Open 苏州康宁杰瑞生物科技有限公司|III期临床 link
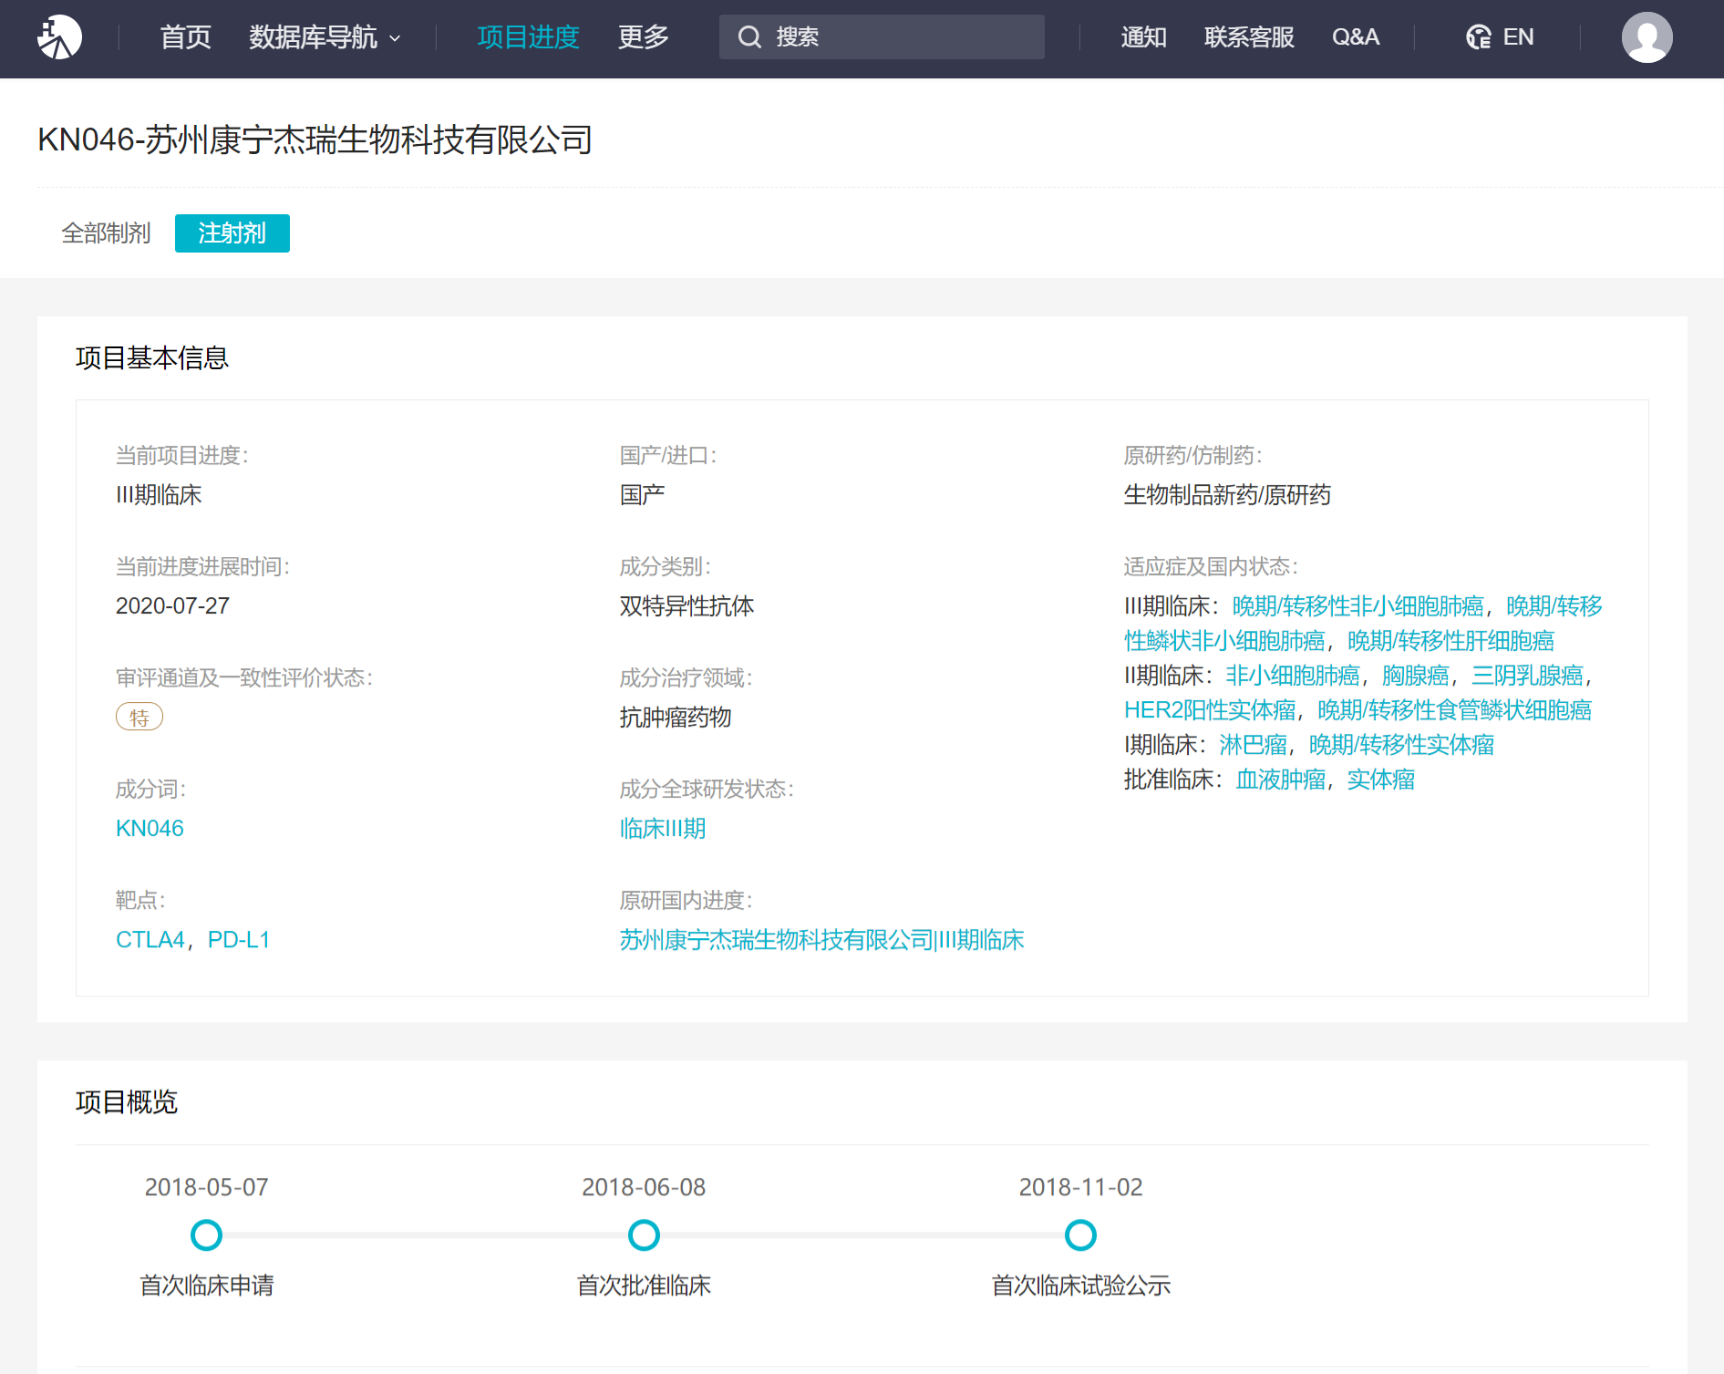Viewport: 1724px width, 1374px height. tap(821, 939)
